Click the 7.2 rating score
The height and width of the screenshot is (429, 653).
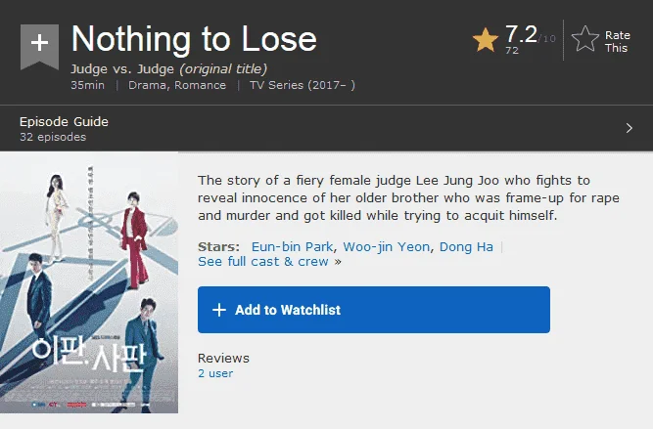coord(522,34)
